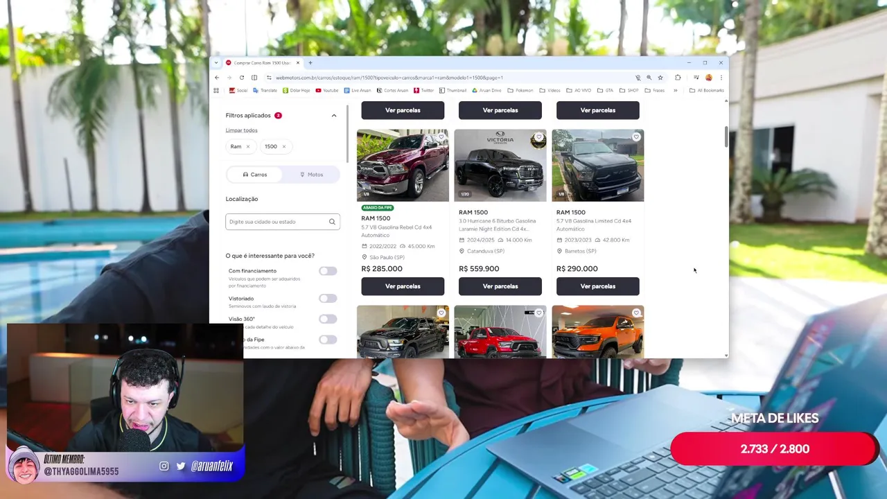Expand the Videos bookmarks folder
The width and height of the screenshot is (887, 499).
pos(550,90)
